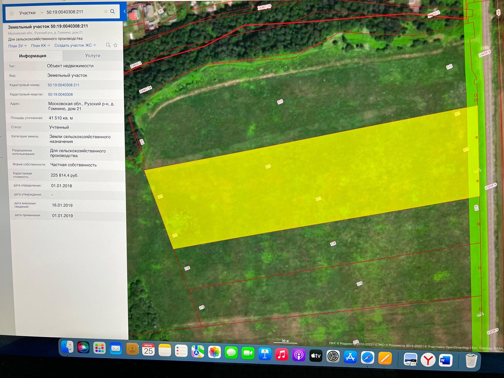
Task: Open Music from the Dock
Action: (282, 355)
